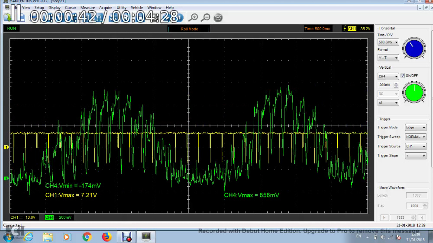Open the Utility menu
The height and width of the screenshot is (243, 433).
[121, 8]
